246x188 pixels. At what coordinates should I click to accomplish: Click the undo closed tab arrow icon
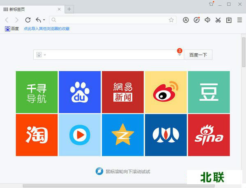click(39, 20)
